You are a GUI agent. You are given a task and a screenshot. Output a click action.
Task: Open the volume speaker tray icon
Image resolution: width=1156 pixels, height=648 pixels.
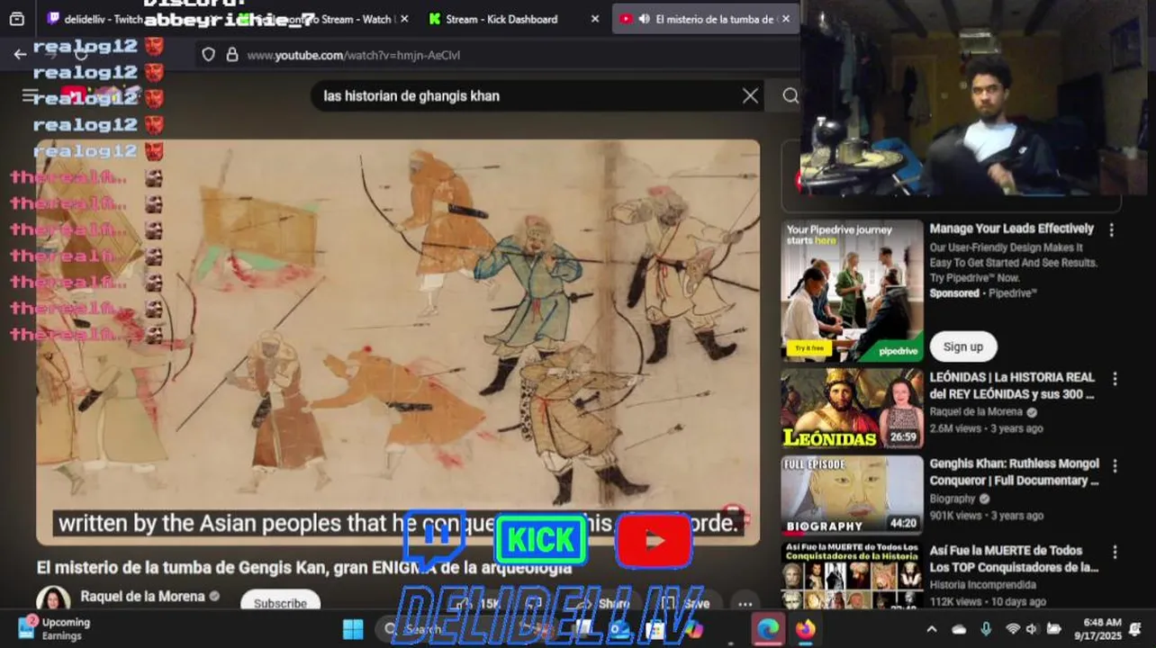click(1032, 629)
